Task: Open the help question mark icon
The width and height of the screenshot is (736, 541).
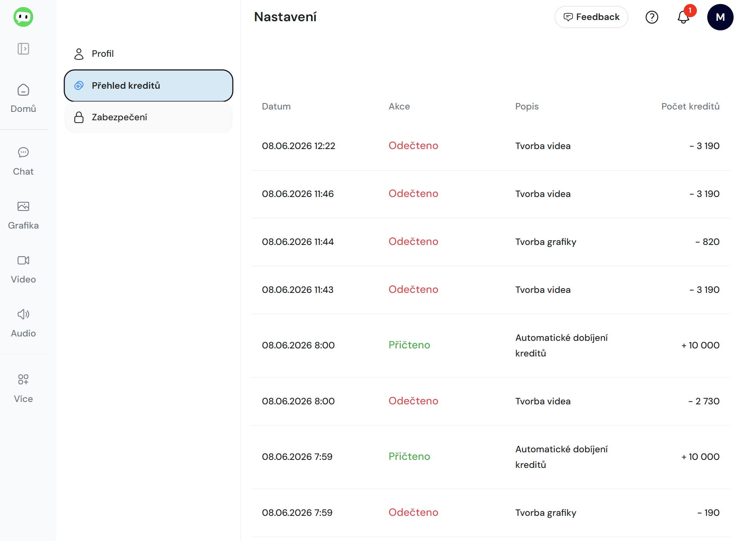Action: pyautogui.click(x=652, y=17)
